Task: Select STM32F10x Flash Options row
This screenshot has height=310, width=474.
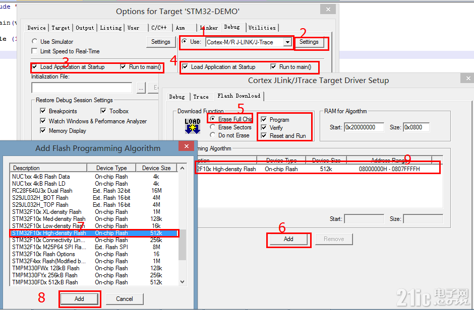Action: pos(94,254)
